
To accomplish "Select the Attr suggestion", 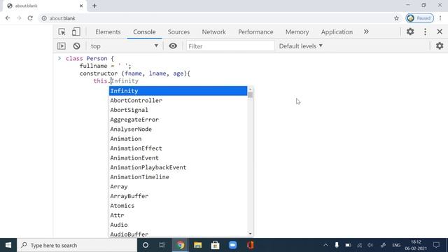I will coord(178,215).
